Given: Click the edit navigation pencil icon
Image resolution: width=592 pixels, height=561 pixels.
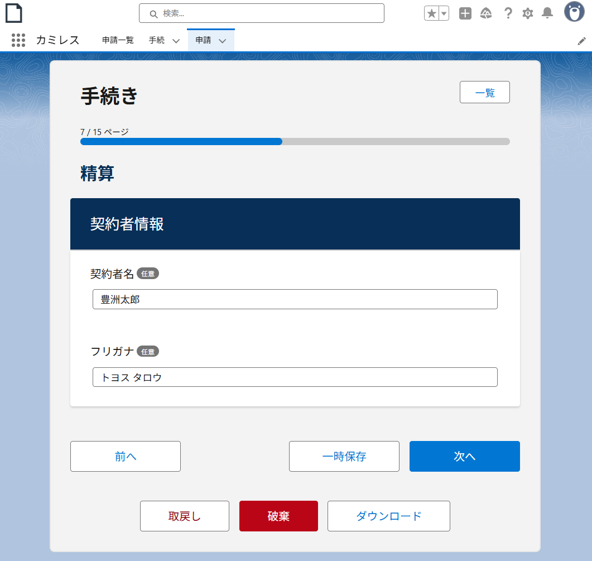Looking at the screenshot, I should (x=581, y=41).
